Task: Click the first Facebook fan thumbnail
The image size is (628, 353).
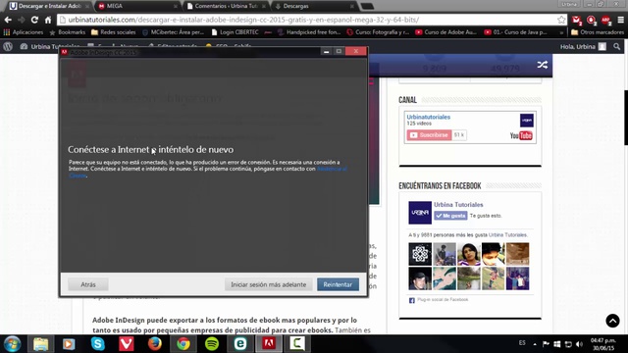Action: tap(420, 254)
